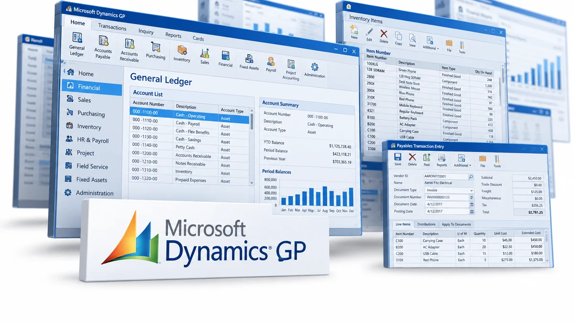Open File in the Inventory Items toolbar
This screenshot has height=323, width=574.
(x=449, y=45)
